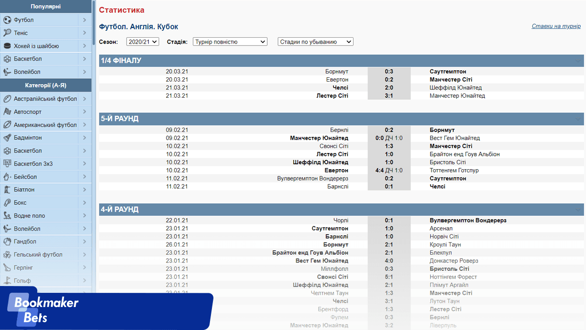Collapse the 1/4 ФІНАЛУ section
Image resolution: width=586 pixels, height=330 pixels.
pyautogui.click(x=579, y=61)
